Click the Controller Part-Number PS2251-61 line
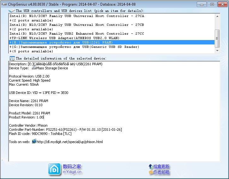Screen dimensions: 229x179 click(65, 130)
